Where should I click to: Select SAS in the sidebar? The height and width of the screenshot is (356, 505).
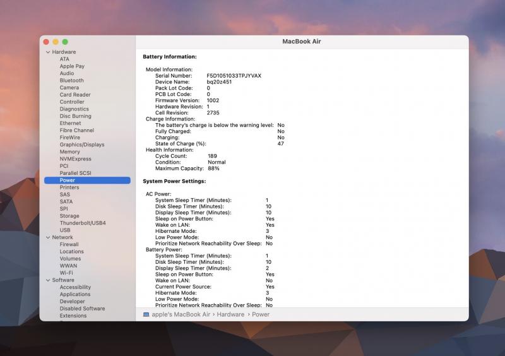65,194
